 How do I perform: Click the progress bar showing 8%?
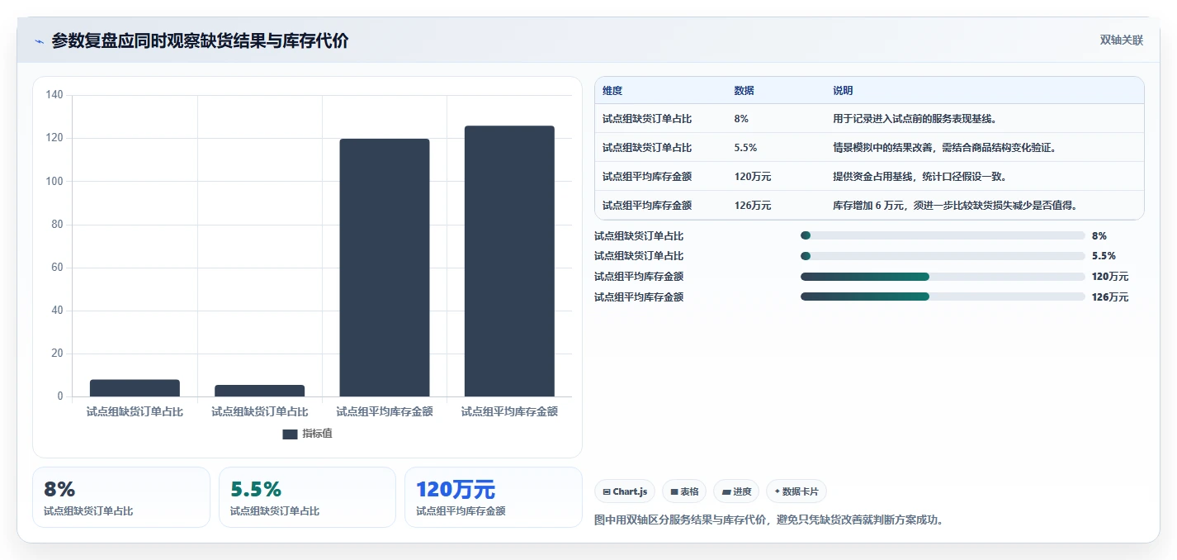[943, 235]
